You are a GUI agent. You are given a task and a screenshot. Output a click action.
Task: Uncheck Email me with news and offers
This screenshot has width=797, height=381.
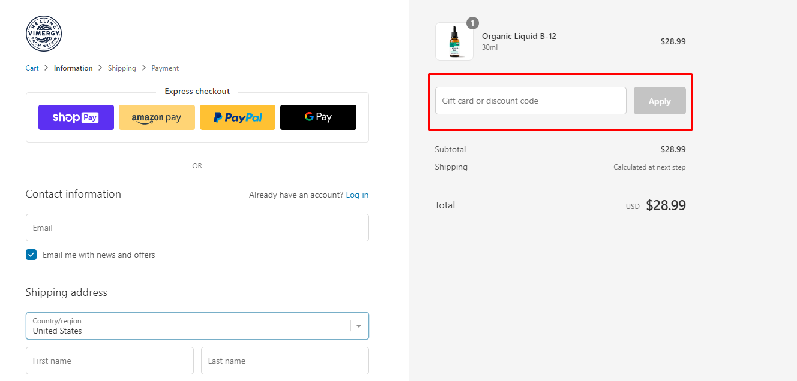point(31,255)
